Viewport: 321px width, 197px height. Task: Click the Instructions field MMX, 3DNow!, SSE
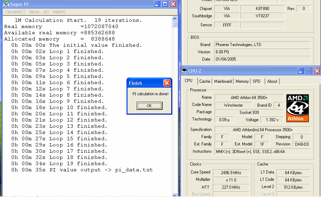(x=263, y=152)
